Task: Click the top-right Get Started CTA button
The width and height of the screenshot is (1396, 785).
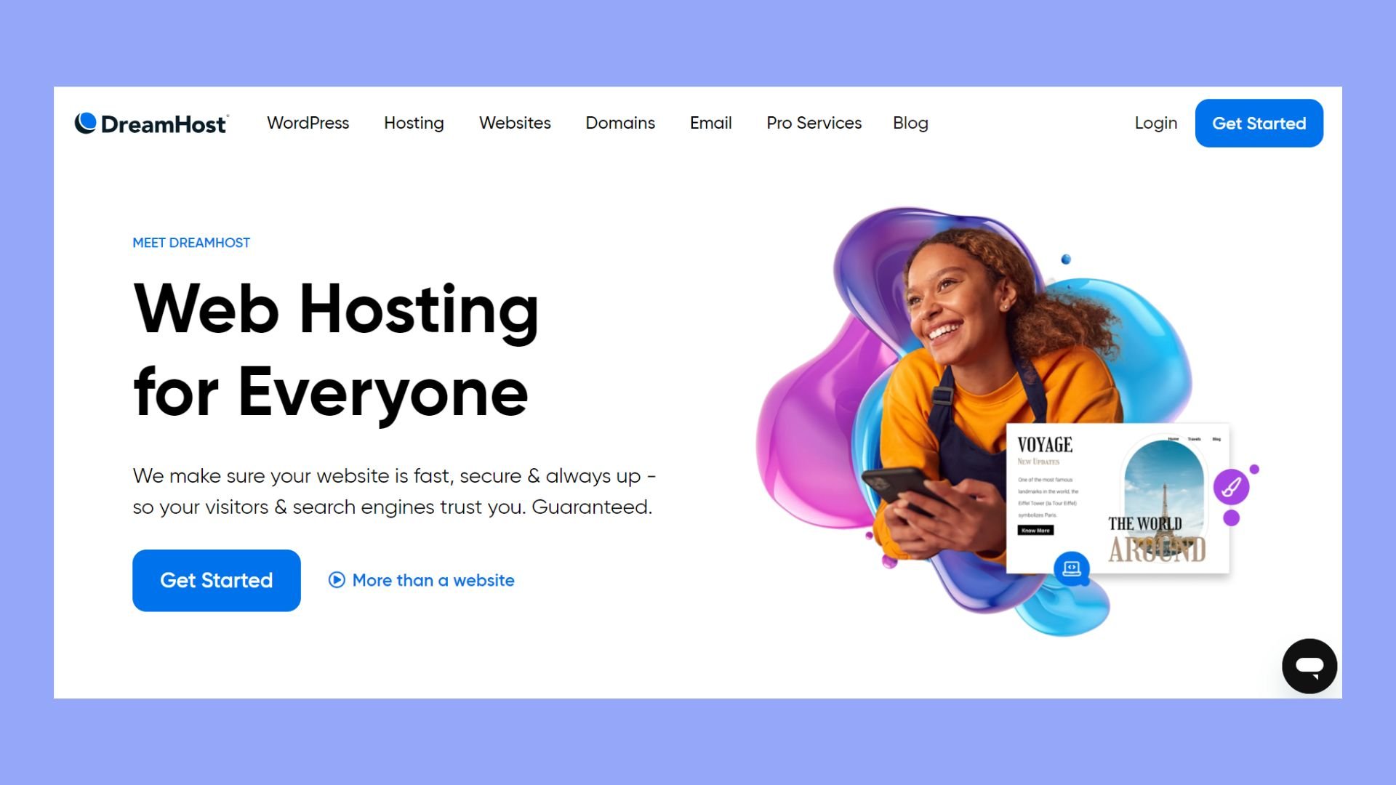Action: (1259, 123)
